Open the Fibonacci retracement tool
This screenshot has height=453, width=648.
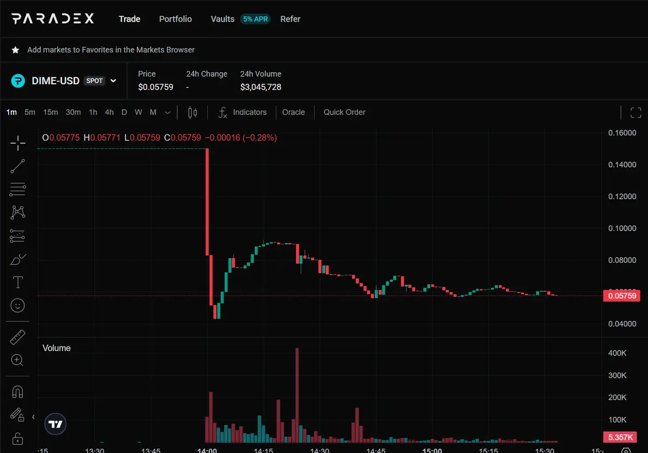(x=18, y=190)
